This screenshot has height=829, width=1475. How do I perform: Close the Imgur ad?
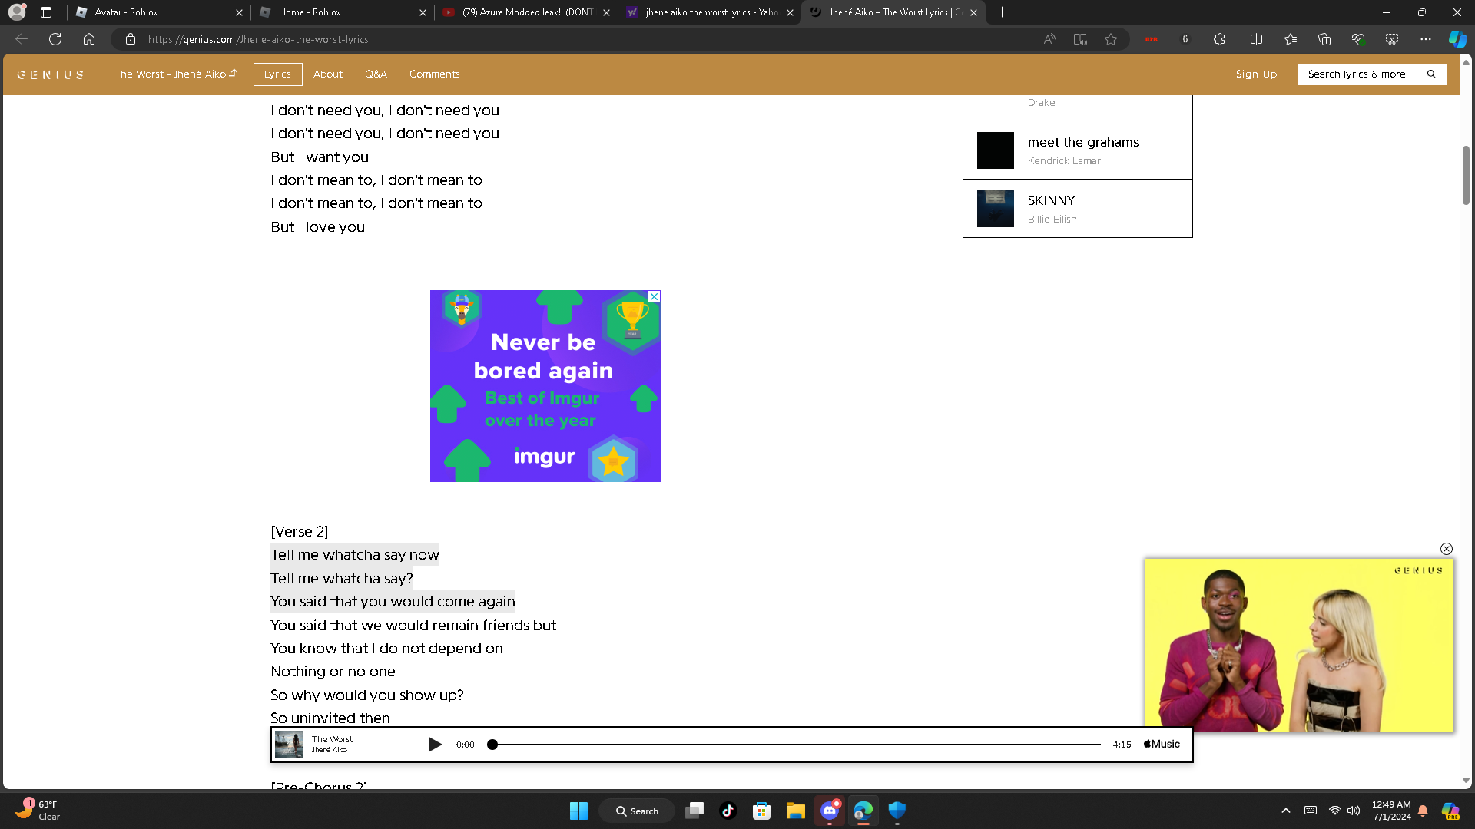[x=654, y=296]
